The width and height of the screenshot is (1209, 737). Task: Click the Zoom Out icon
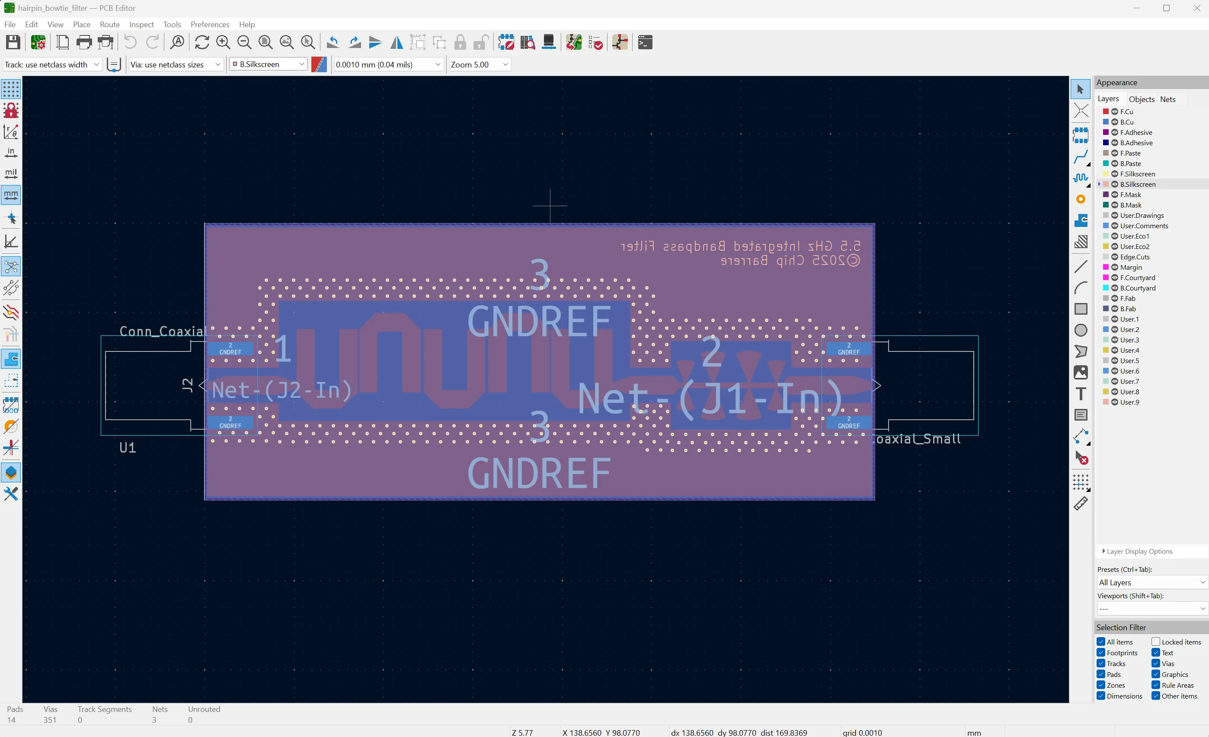point(244,43)
